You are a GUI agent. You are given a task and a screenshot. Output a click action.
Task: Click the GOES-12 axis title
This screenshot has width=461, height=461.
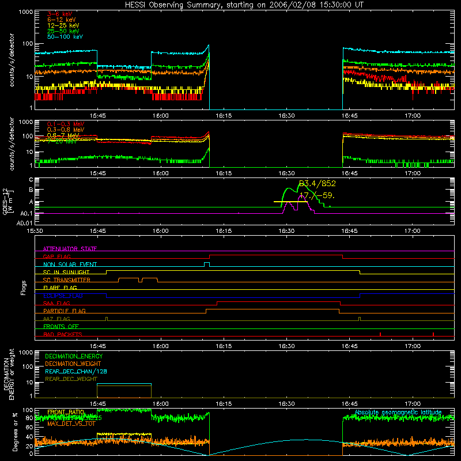coord(8,201)
